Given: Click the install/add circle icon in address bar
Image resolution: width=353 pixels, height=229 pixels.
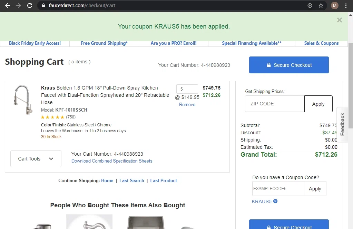Looking at the screenshot, I should click(x=310, y=6).
